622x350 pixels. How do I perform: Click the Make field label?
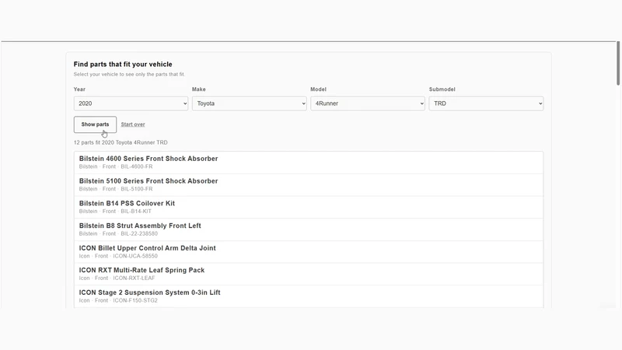click(x=199, y=89)
